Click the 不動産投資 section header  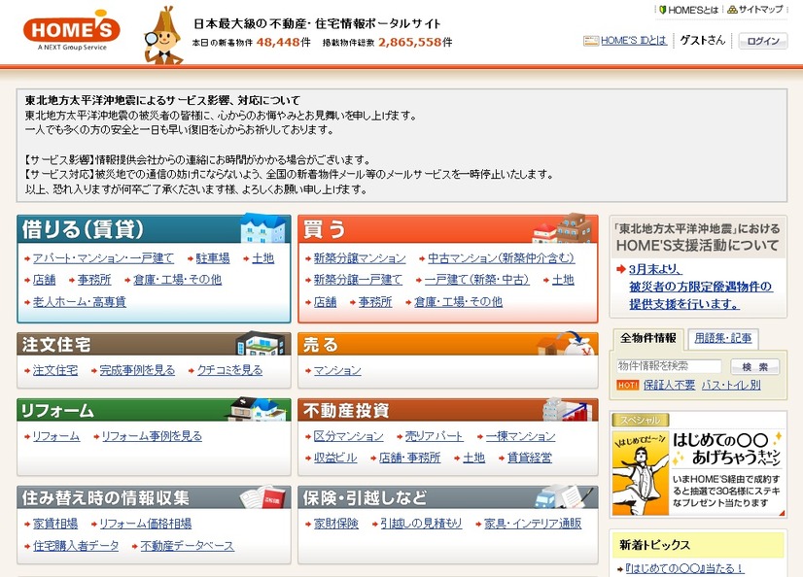pos(447,410)
